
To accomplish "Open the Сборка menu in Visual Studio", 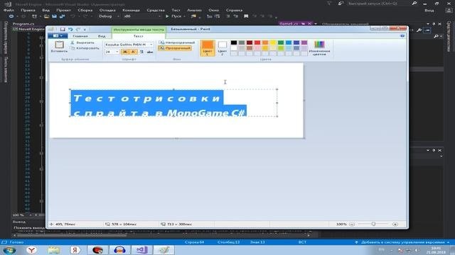I will (85, 10).
